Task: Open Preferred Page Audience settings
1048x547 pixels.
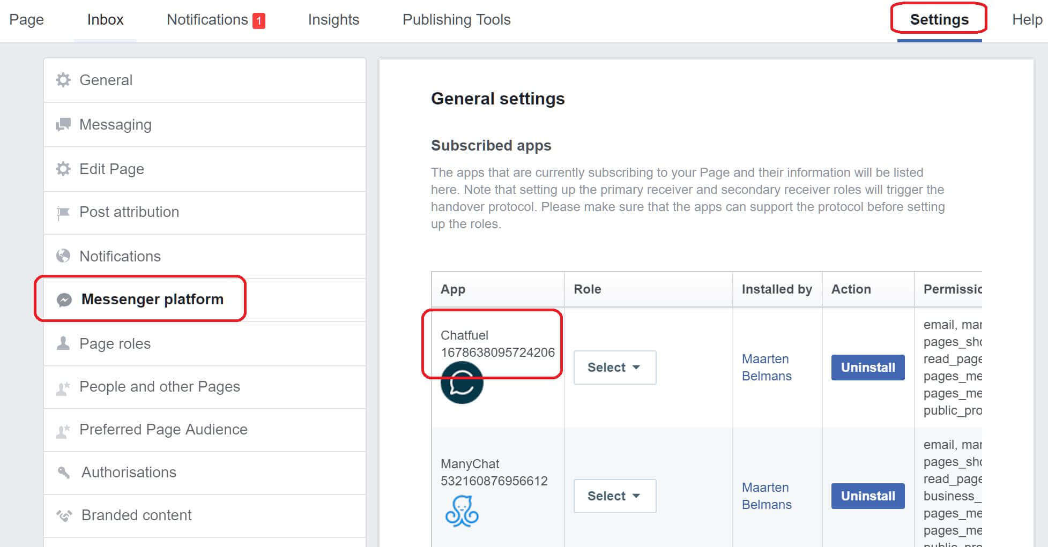Action: point(205,430)
